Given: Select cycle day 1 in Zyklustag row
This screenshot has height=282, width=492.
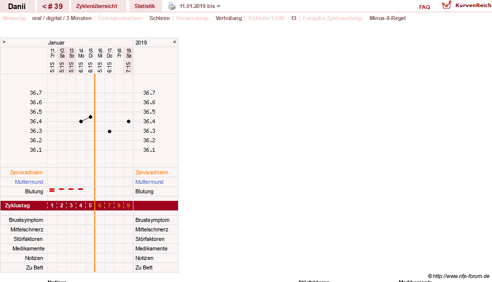Looking at the screenshot, I should point(52,205).
